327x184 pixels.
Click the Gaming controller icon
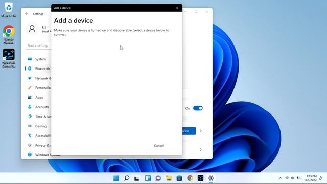pyautogui.click(x=30, y=126)
